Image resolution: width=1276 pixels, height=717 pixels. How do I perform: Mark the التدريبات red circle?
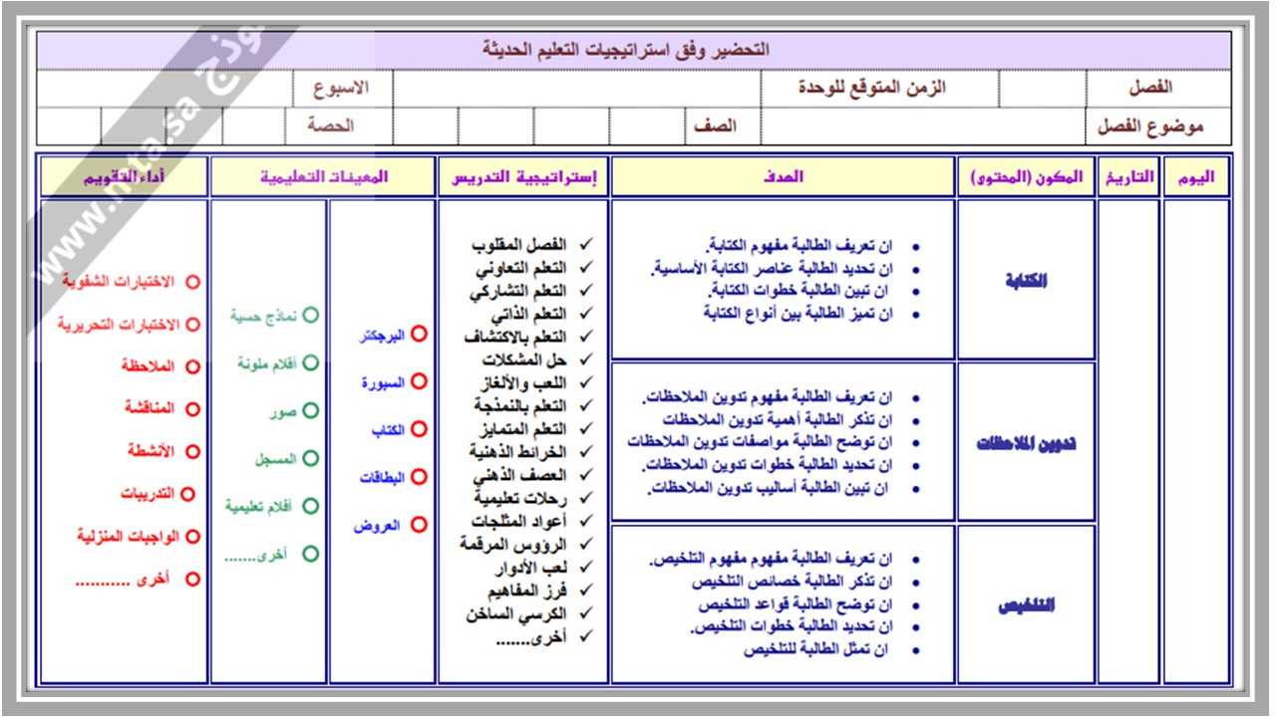coord(188,494)
